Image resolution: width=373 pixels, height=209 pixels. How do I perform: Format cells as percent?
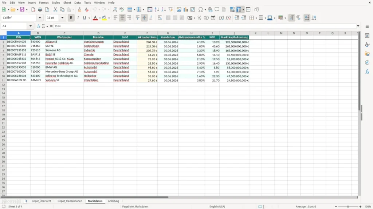[199, 18]
